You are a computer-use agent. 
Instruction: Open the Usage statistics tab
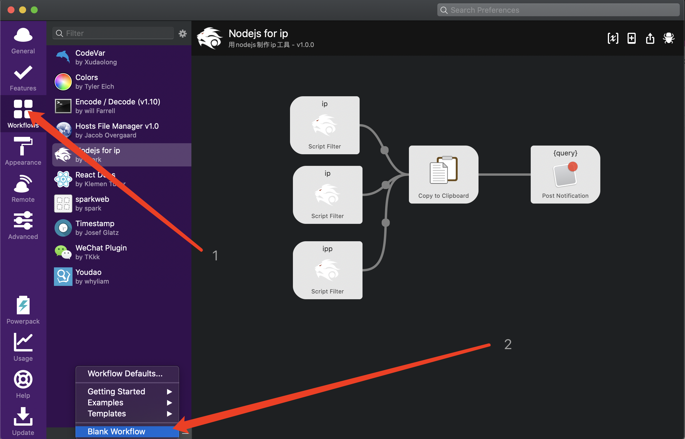23,347
